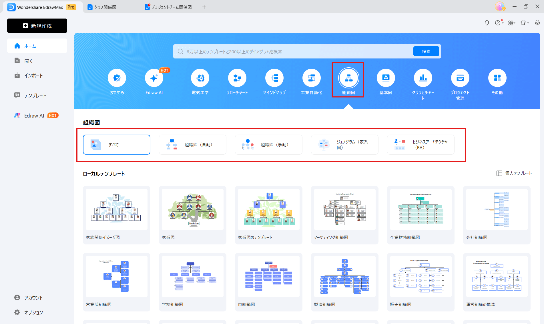The image size is (544, 324).
Task: Open the 企業財務組織図 template
Action: 421,215
